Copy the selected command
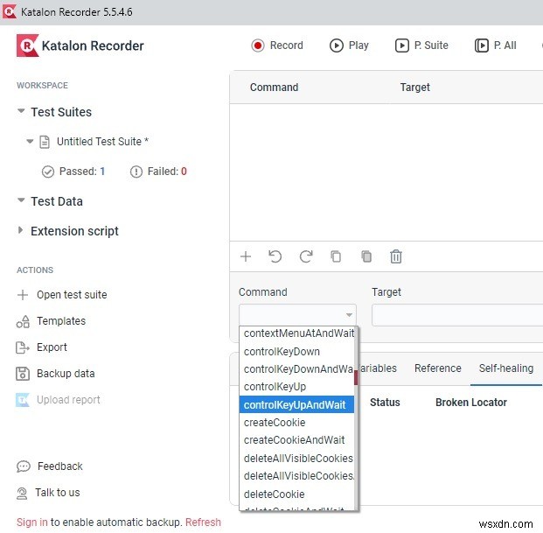This screenshot has width=543, height=533. point(336,256)
